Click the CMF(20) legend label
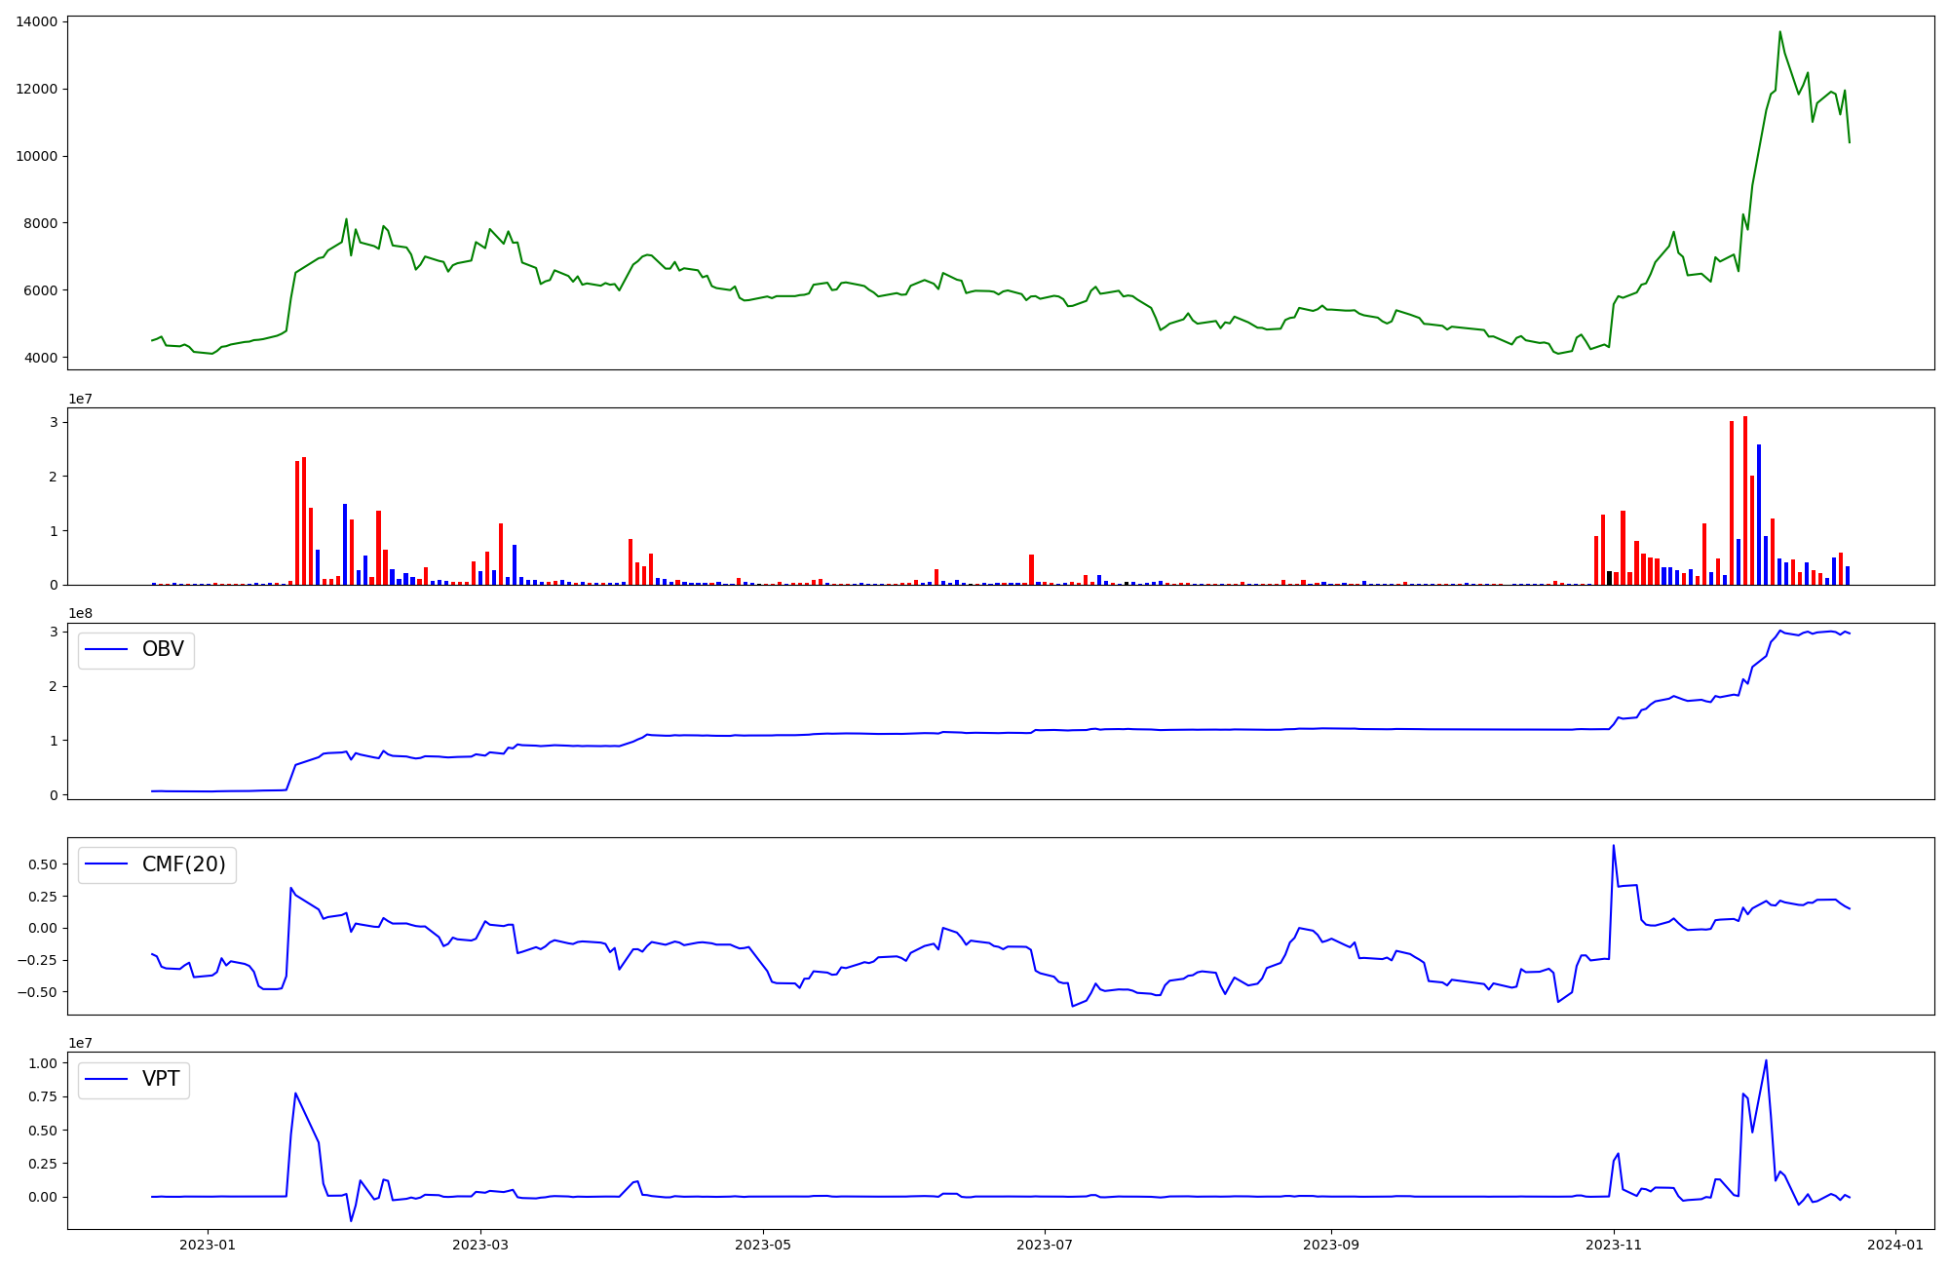Viewport: 1949px width, 1267px height. pyautogui.click(x=183, y=864)
